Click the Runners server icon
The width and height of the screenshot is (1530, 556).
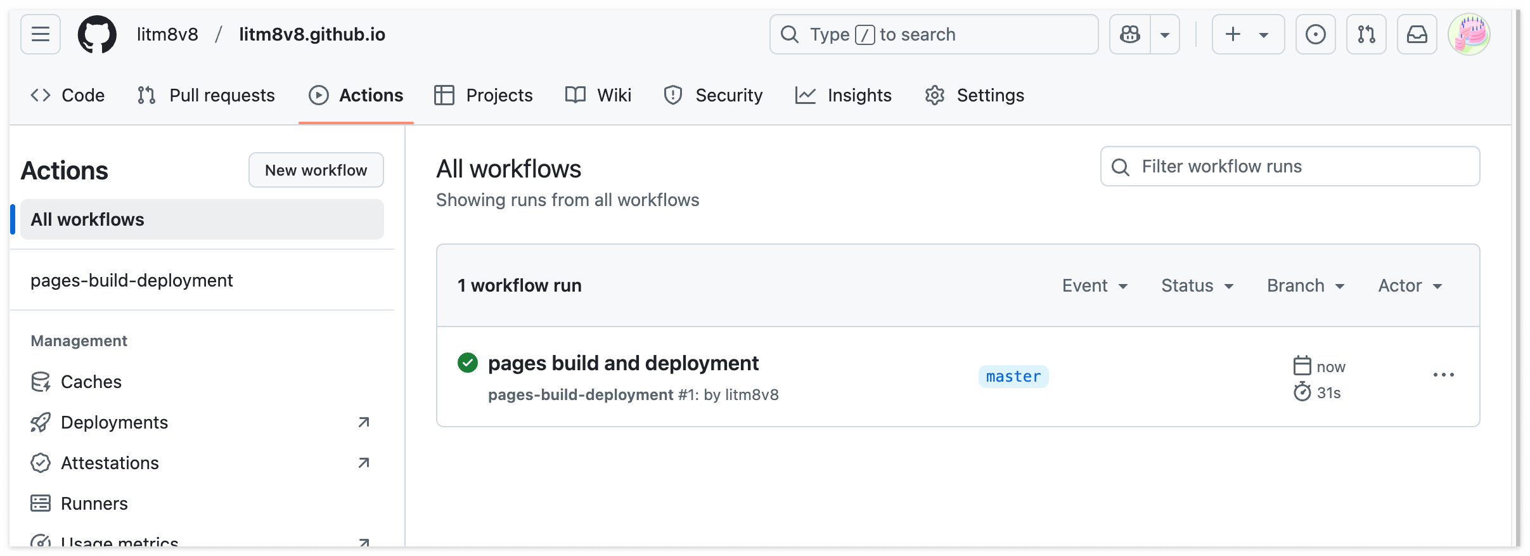click(41, 503)
